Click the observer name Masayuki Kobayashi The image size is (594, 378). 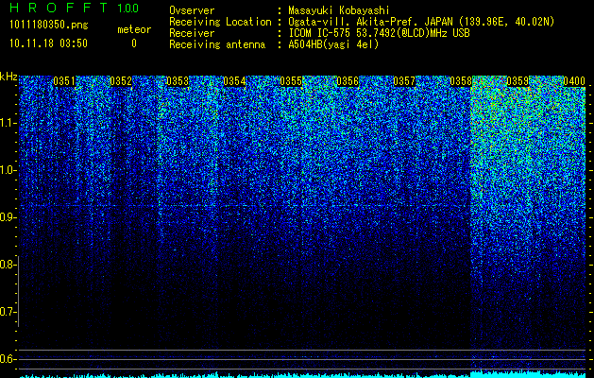coord(339,10)
